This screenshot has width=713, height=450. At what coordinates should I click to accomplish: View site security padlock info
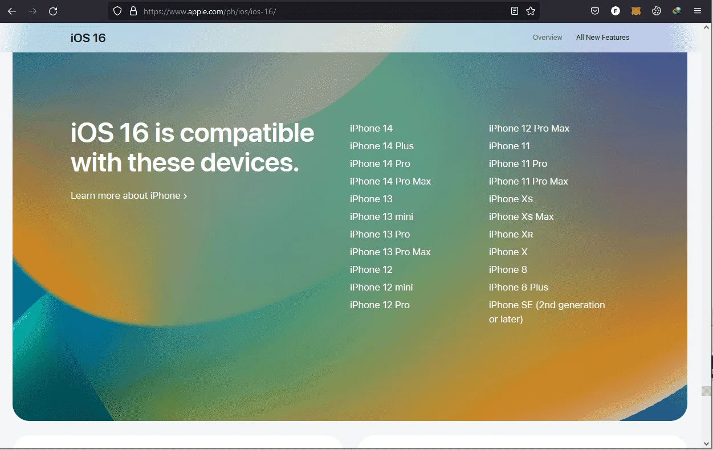pos(133,11)
